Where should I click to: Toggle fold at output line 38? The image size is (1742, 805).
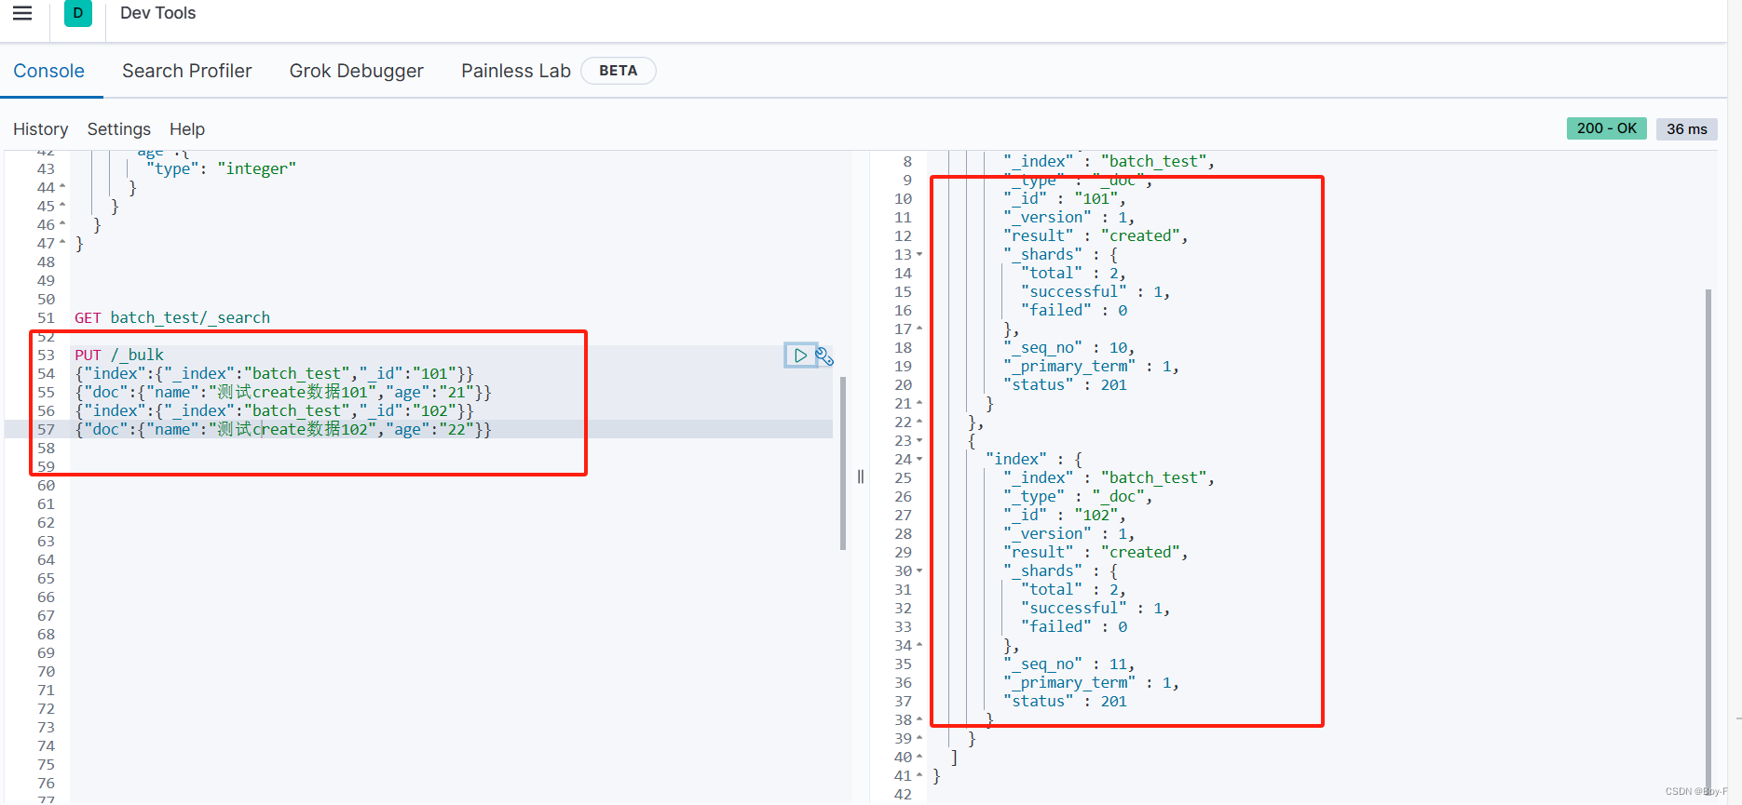tap(919, 719)
